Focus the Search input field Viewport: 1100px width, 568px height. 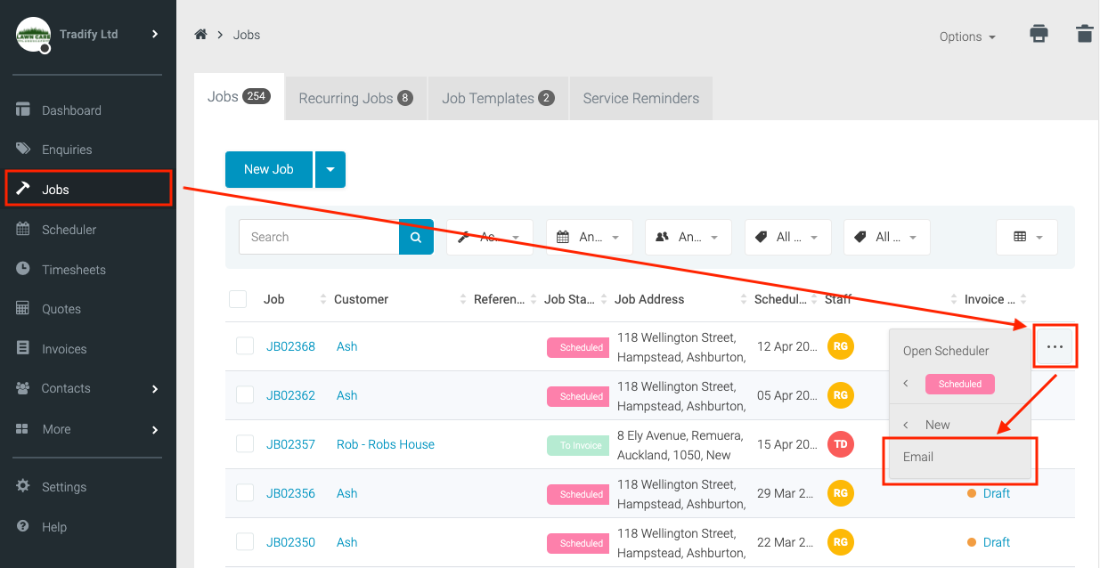(x=319, y=237)
